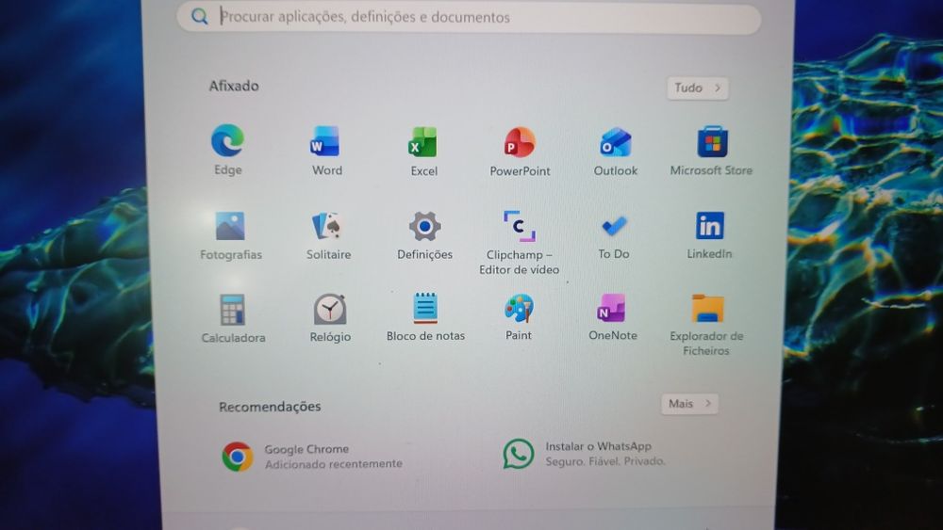Click the "Seguro. Fiável. Privado." text
This screenshot has height=530, width=943.
605,461
